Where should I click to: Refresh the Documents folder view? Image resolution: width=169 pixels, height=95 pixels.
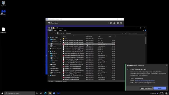coord(125,33)
